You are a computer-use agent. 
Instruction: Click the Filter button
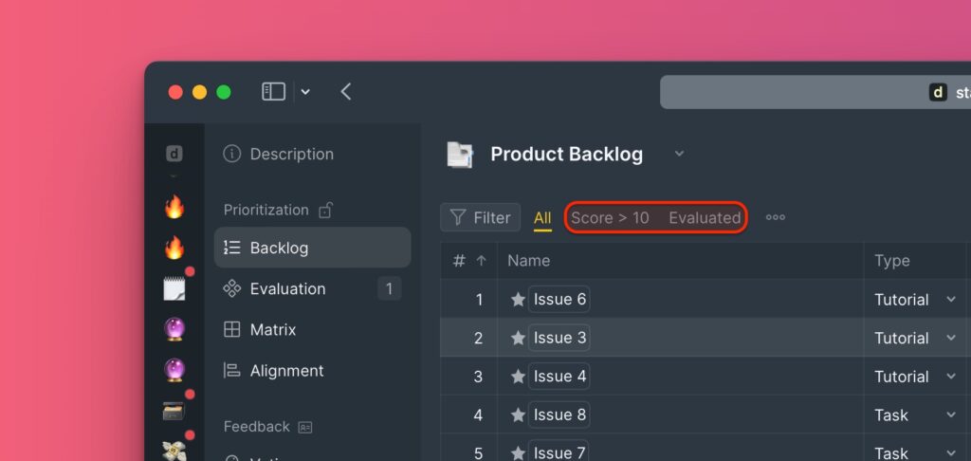(x=480, y=217)
